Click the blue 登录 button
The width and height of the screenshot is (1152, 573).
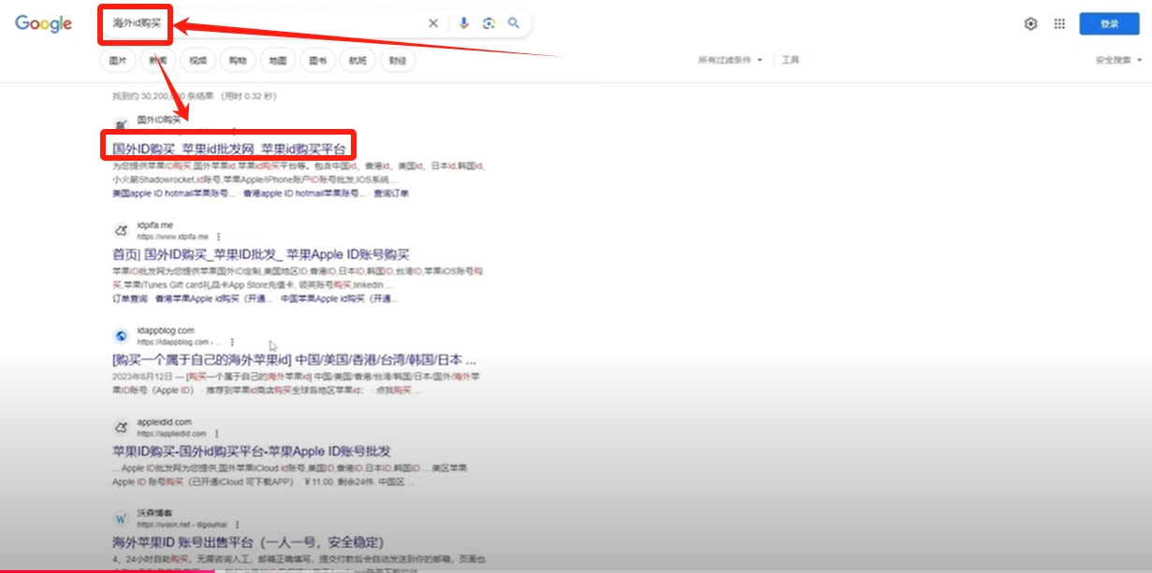click(x=1109, y=24)
